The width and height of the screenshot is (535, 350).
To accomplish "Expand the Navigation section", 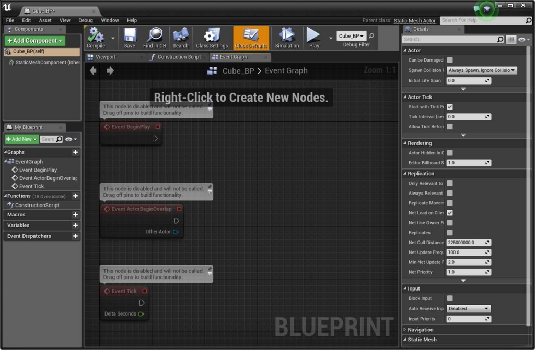I will click(405, 330).
